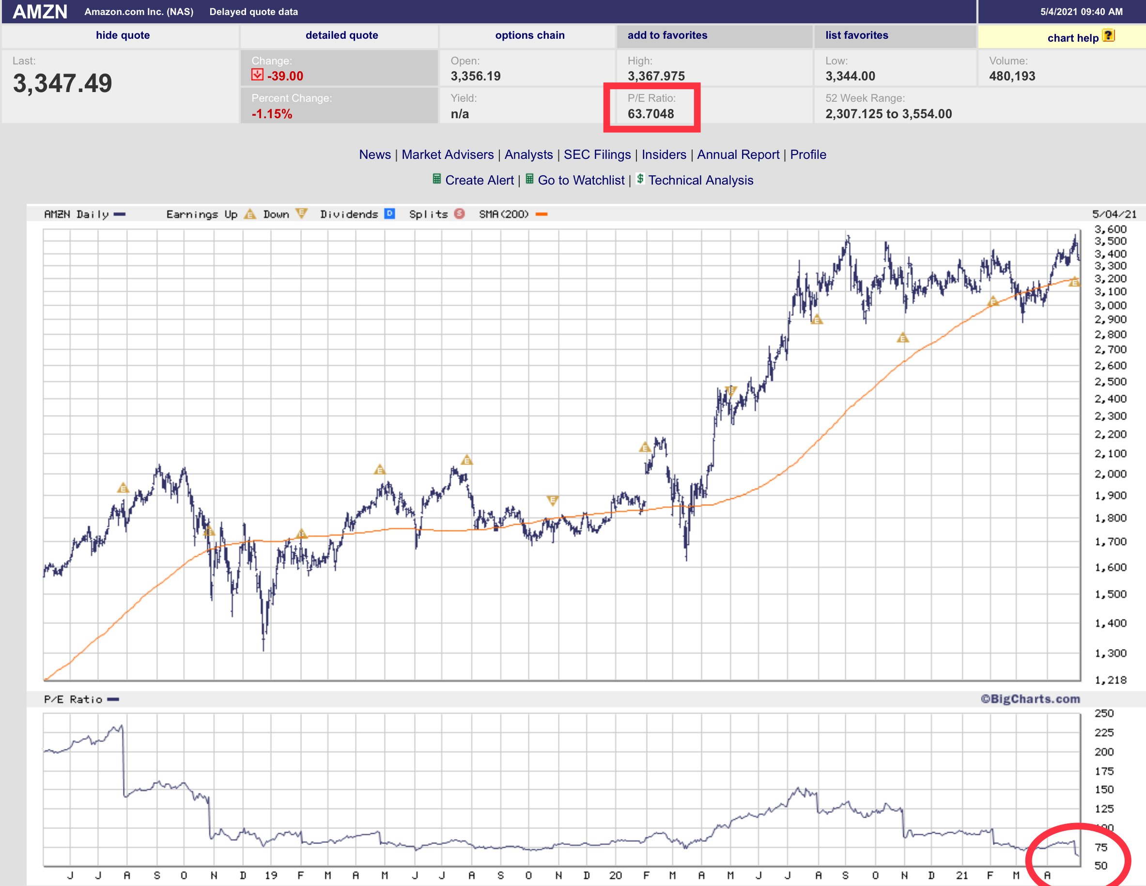Hide the quote panel
Screen dimensions: 1146x886
point(123,35)
